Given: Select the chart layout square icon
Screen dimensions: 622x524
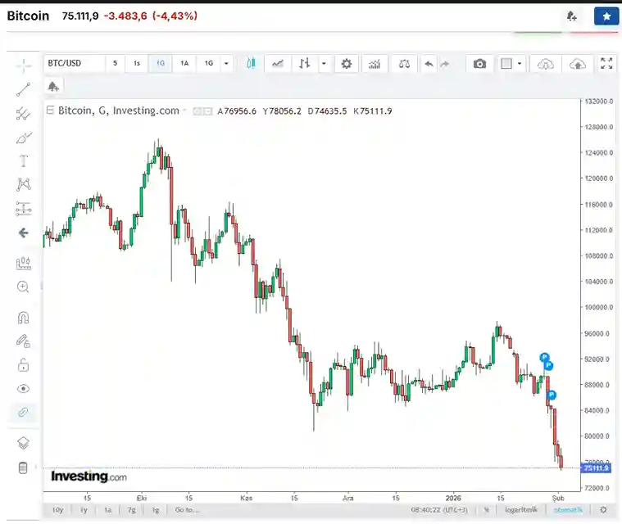Looking at the screenshot, I should (x=506, y=63).
